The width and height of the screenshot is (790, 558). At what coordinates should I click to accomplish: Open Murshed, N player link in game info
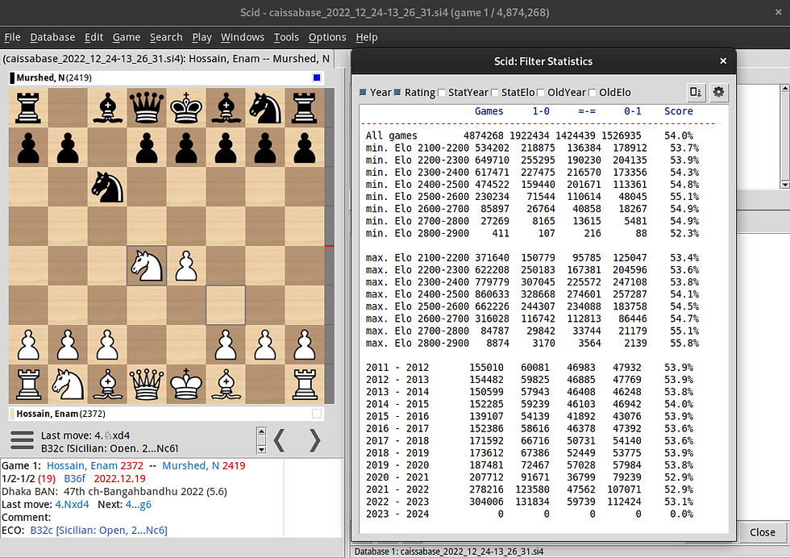(x=190, y=465)
